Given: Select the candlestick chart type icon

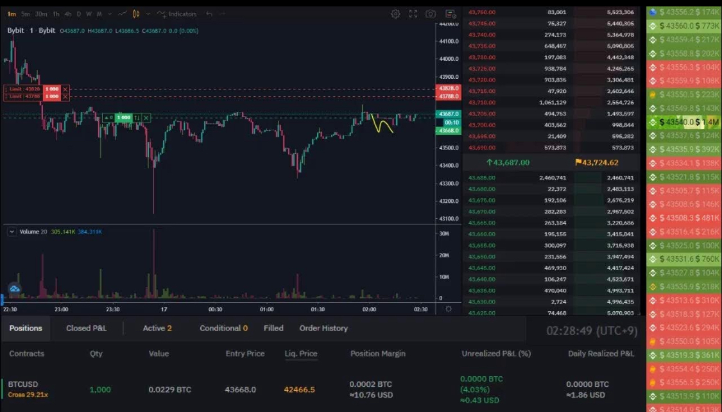Looking at the screenshot, I should point(136,14).
